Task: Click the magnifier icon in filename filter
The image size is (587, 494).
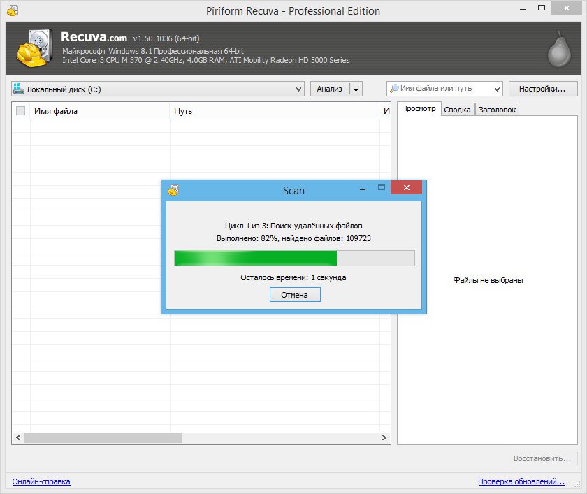Action: 394,88
